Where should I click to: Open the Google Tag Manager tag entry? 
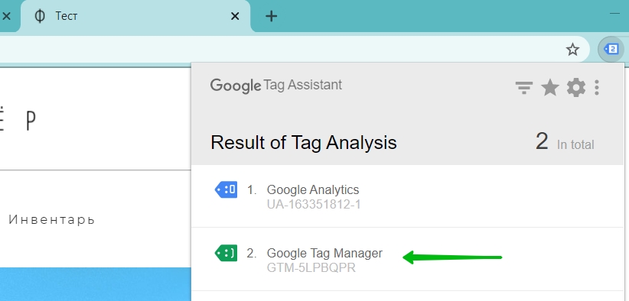tap(408, 260)
